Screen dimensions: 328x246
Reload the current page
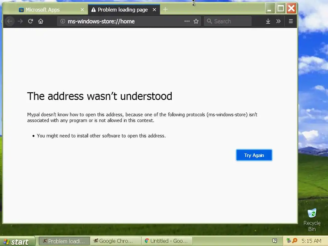pyautogui.click(x=30, y=21)
